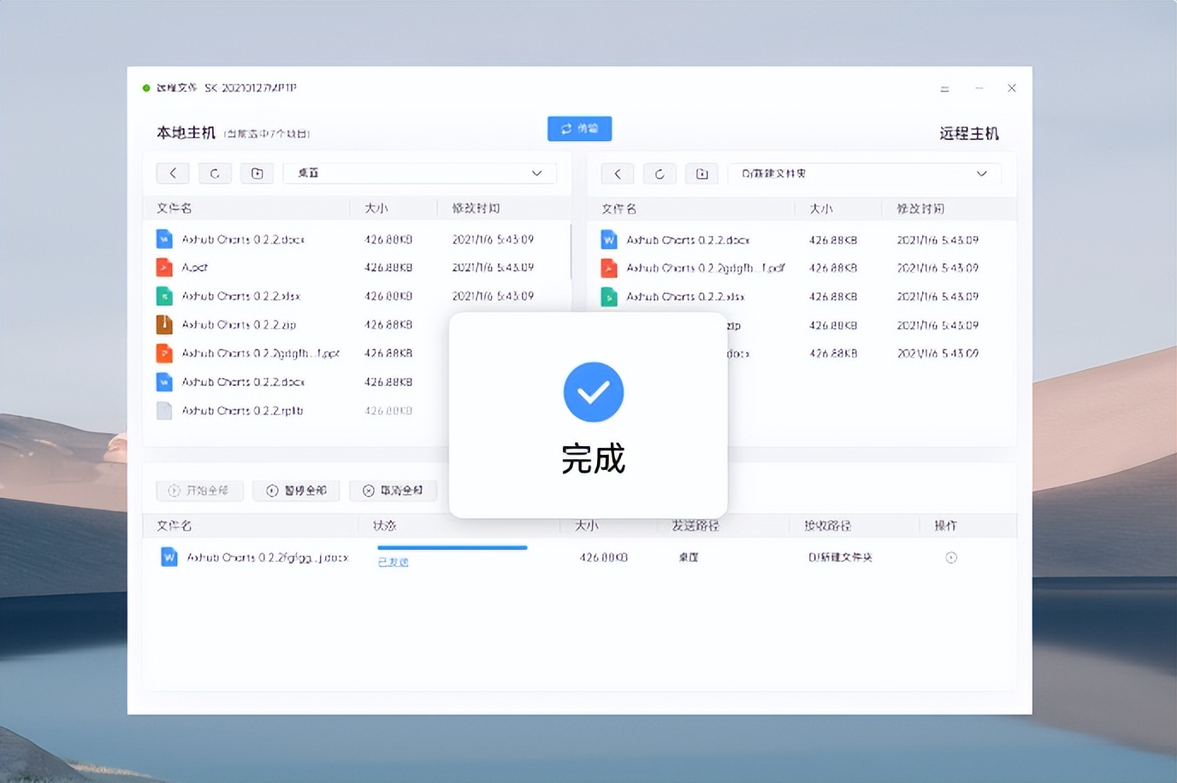Refresh the remote host file list
This screenshot has height=783, width=1177.
point(659,174)
